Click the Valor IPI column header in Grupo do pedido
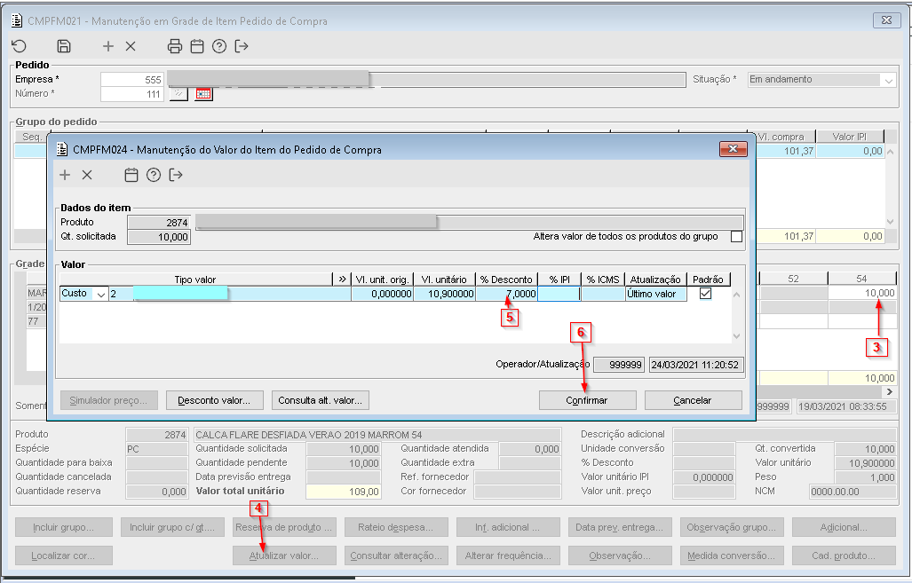 850,137
